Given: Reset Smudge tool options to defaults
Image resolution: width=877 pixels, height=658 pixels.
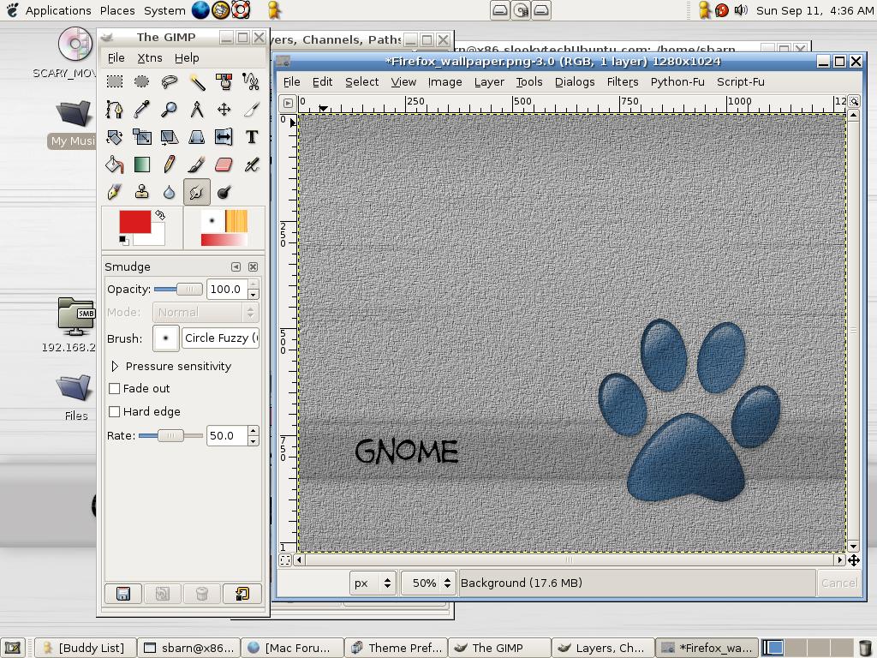Looking at the screenshot, I should pos(242,594).
